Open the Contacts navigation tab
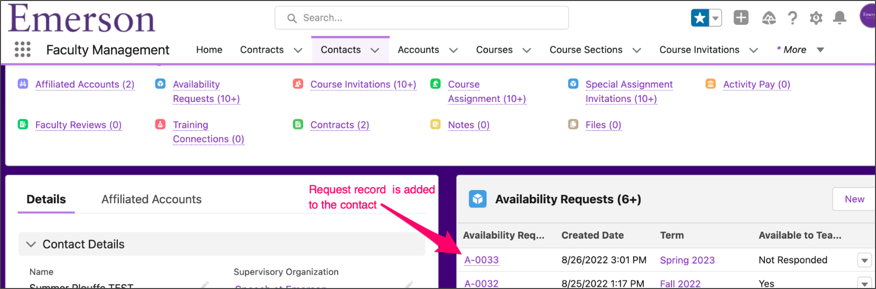 pyautogui.click(x=341, y=50)
